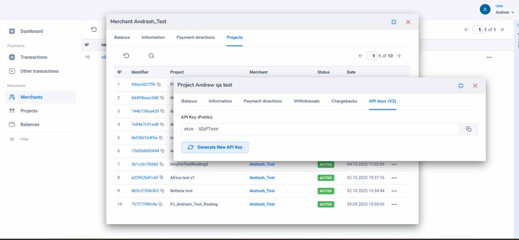Open actions menu for Africa test v1
Image resolution: width=519 pixels, height=240 pixels.
point(394,178)
